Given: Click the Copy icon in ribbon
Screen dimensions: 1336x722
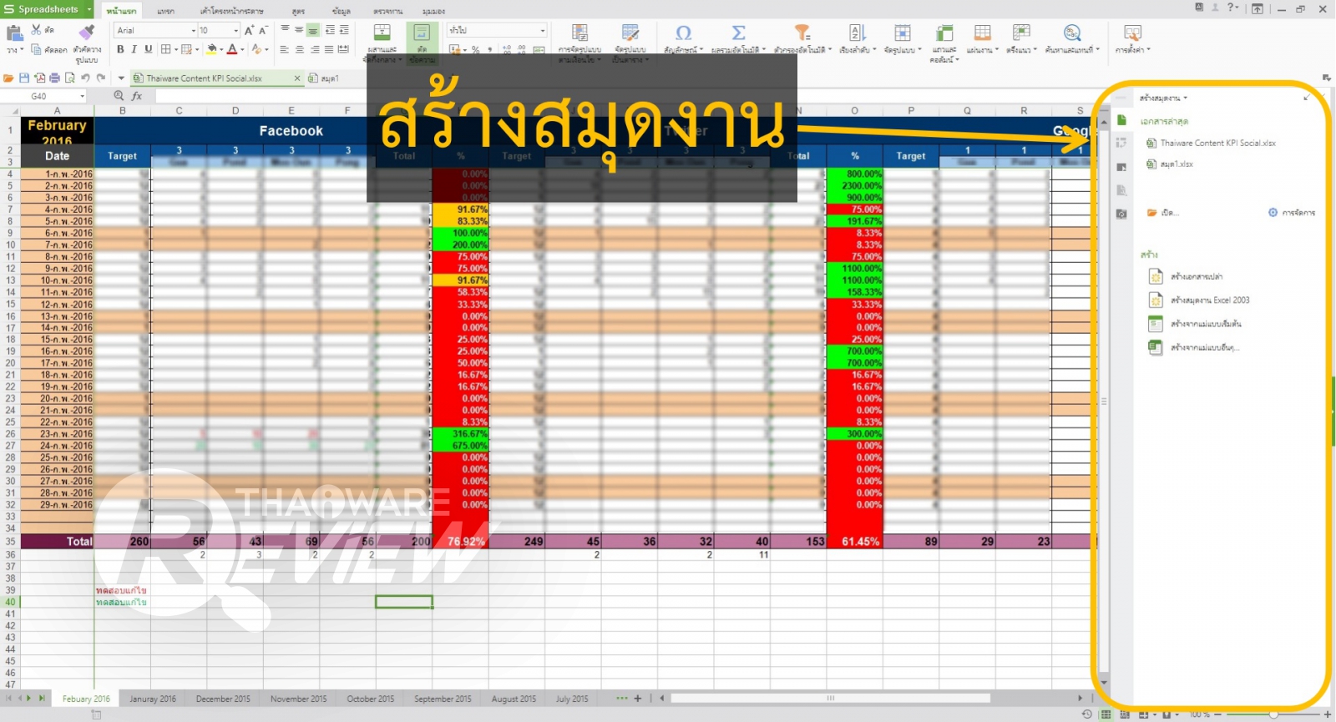Looking at the screenshot, I should pyautogui.click(x=36, y=49).
